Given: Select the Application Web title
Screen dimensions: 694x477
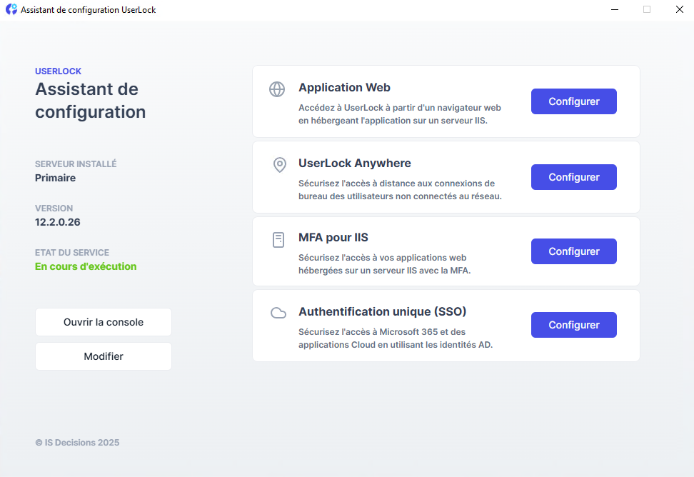Looking at the screenshot, I should [344, 88].
